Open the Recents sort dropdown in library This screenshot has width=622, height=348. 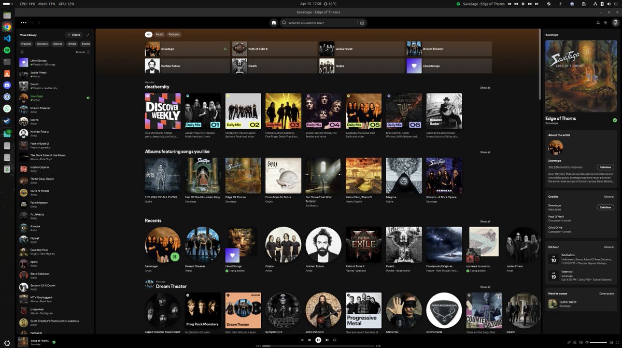(83, 52)
